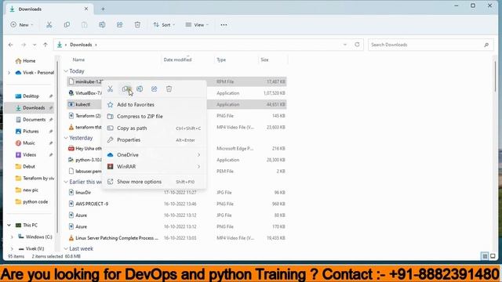
Task: Sort by the Name column header
Action: pos(78,60)
